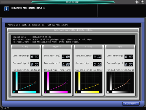Screen dimensions: 146x110
Task: Click Magenta Dens.max(targ) value field
Action: tap(66, 57)
